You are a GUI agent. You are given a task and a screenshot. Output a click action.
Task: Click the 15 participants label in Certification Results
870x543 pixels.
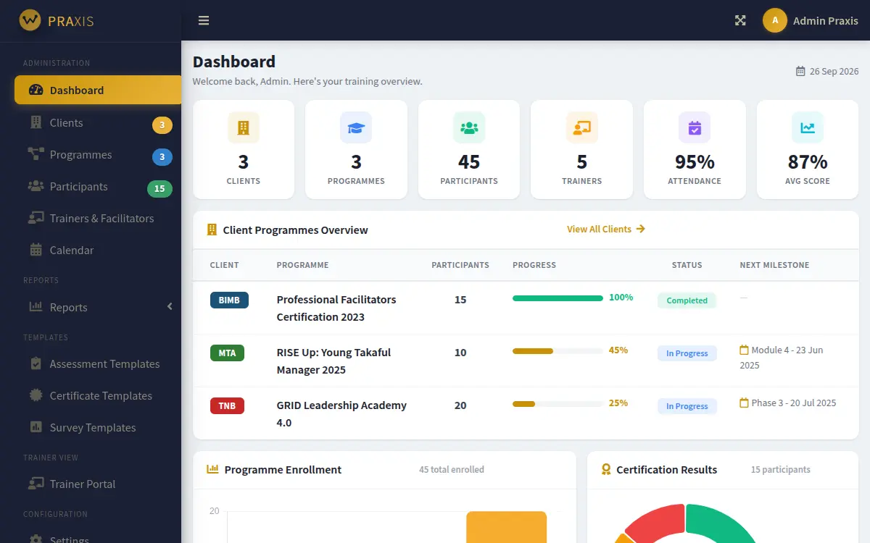[781, 469]
